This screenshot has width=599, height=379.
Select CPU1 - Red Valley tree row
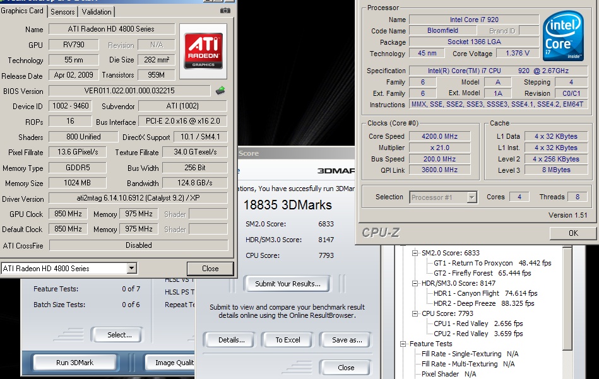click(478, 324)
